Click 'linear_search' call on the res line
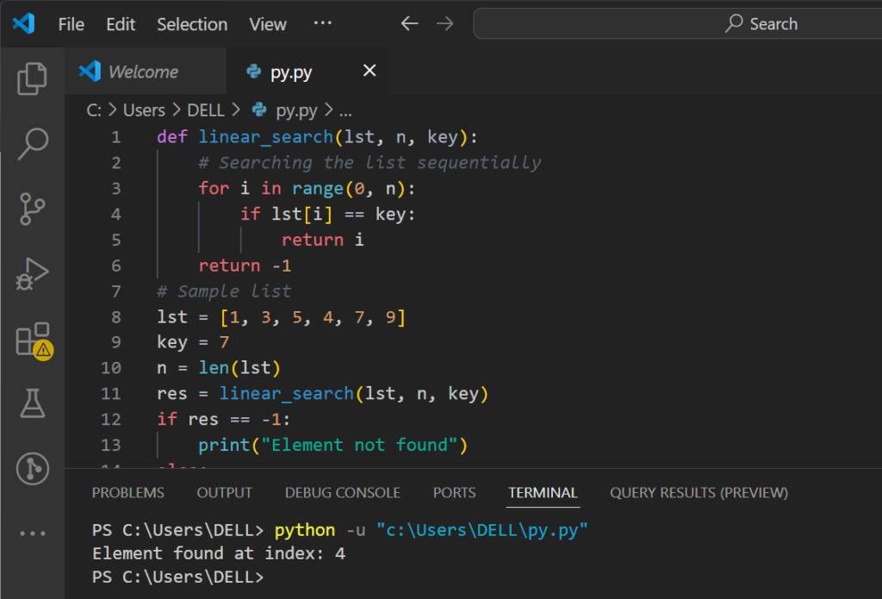Viewport: 882px width, 599px height. point(286,394)
